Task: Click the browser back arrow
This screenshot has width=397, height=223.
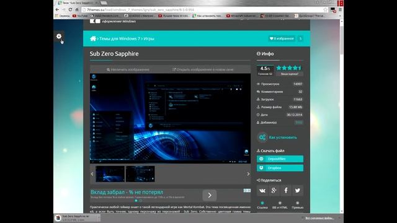Action: coord(57,10)
